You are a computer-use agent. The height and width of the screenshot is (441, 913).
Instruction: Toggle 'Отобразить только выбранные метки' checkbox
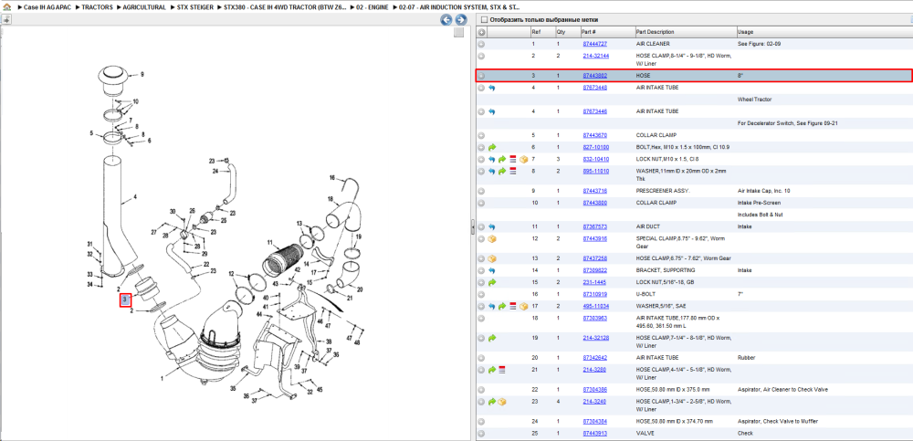(483, 20)
